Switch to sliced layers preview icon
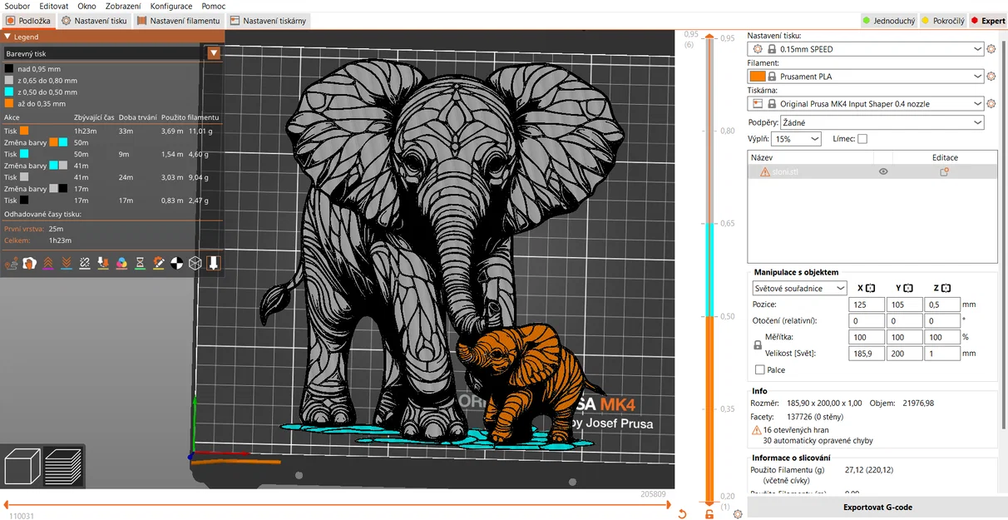 coord(64,466)
